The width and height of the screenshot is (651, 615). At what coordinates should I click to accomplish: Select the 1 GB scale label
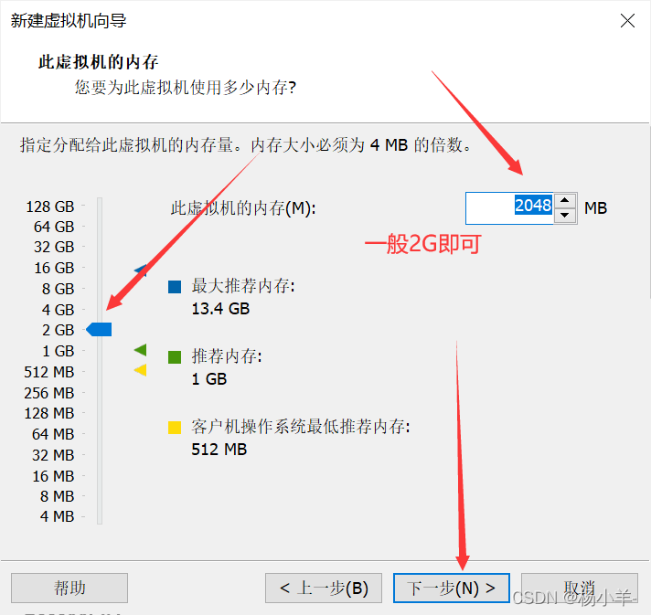(x=59, y=351)
